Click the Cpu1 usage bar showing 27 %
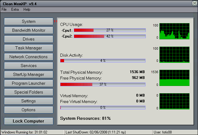The image size is (198, 135). point(110,30)
